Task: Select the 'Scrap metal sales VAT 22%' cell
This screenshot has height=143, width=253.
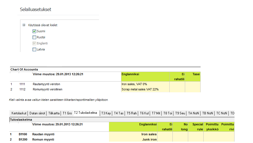Action: tap(145, 89)
